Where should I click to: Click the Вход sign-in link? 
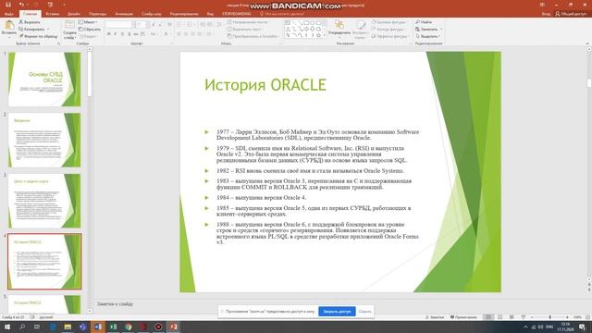point(546,14)
